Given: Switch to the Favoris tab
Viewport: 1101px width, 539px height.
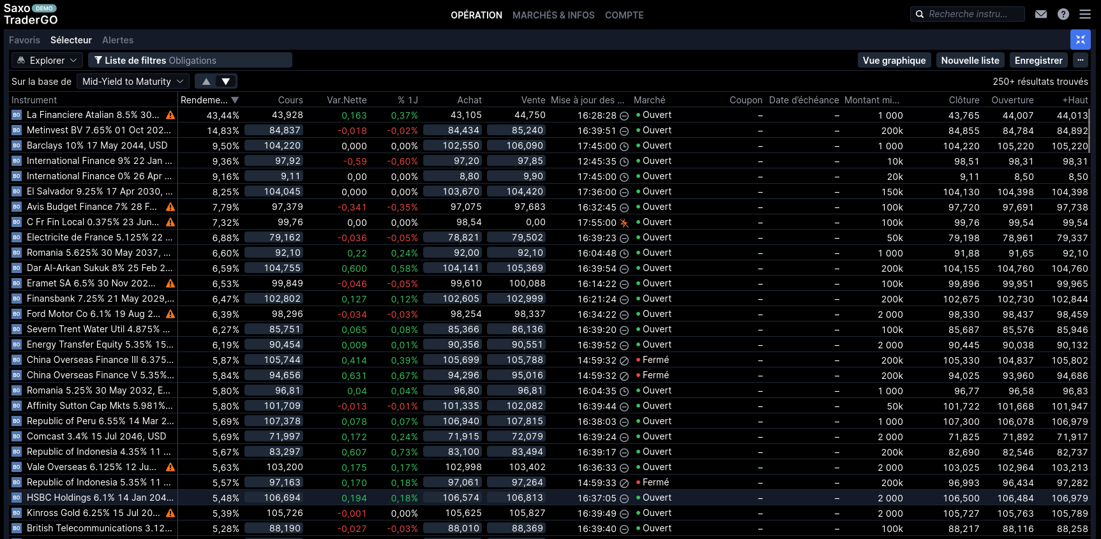Looking at the screenshot, I should [x=24, y=40].
